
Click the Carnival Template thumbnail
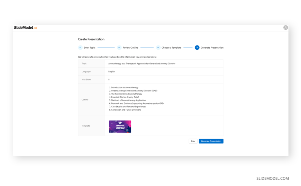click(120, 127)
